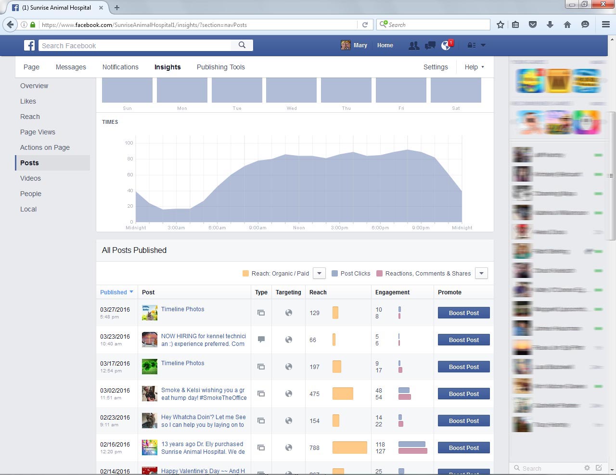Image resolution: width=616 pixels, height=475 pixels.
Task: Click targeting globe icon for 02/16/2016 post
Action: [x=289, y=448]
